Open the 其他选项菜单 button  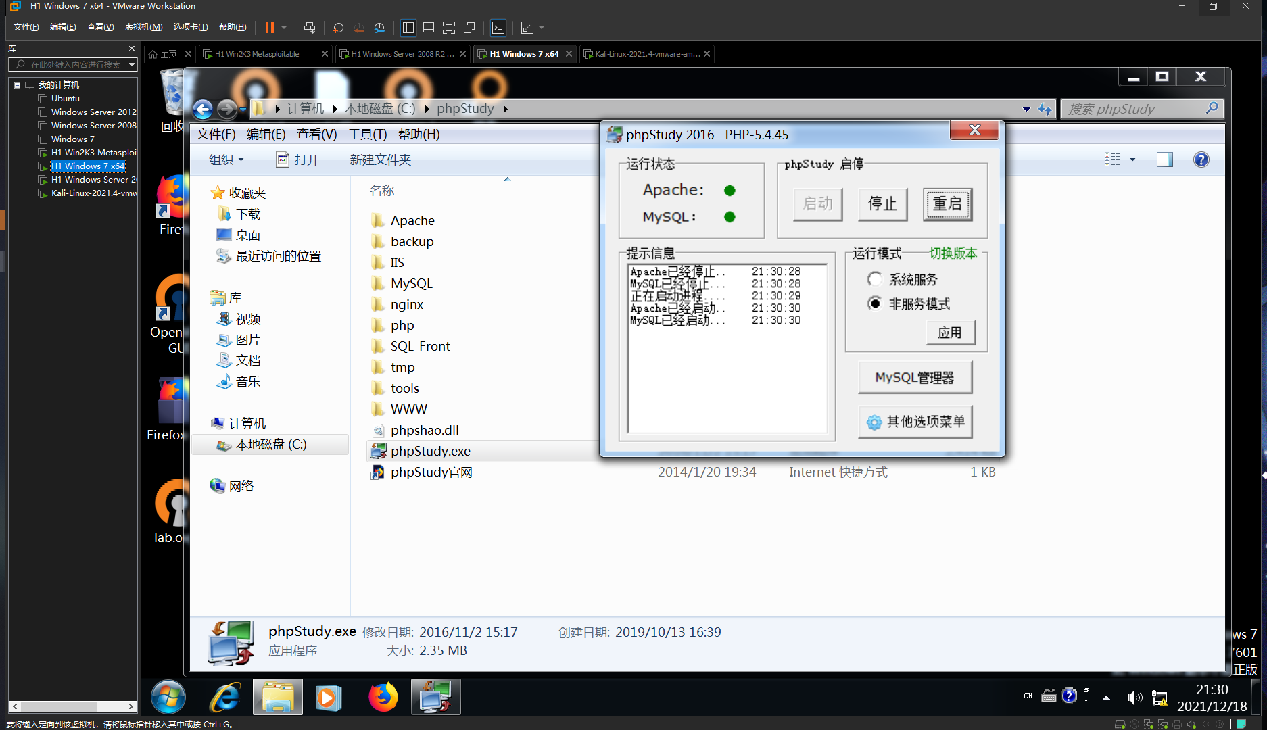click(x=915, y=422)
